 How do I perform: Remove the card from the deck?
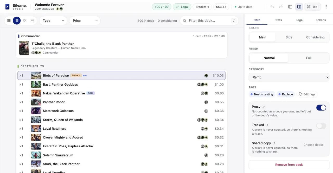(x=289, y=165)
